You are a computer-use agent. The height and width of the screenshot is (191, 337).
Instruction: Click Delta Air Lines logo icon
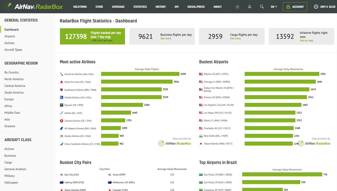tap(62, 82)
